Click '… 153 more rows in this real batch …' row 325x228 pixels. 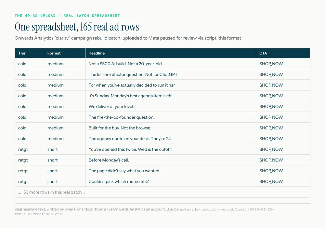point(162,192)
